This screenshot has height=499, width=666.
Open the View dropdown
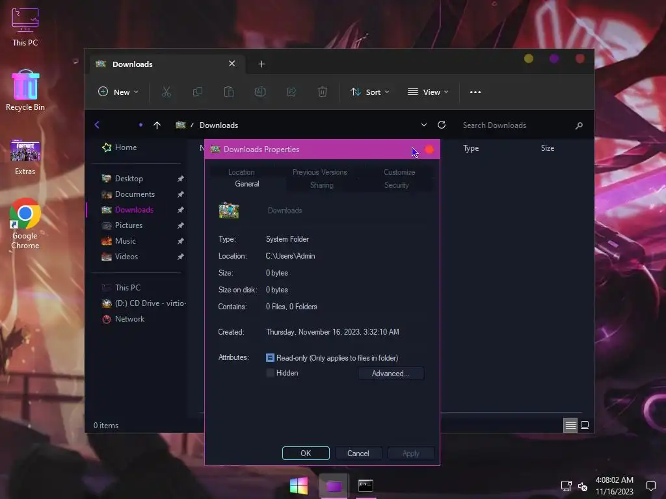click(428, 92)
